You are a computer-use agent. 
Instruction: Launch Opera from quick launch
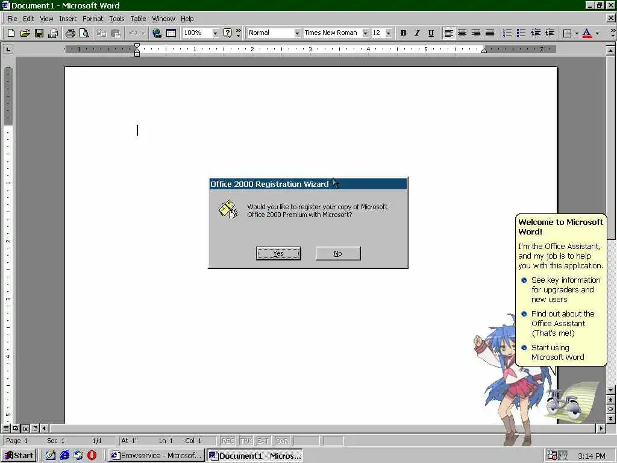(x=92, y=456)
